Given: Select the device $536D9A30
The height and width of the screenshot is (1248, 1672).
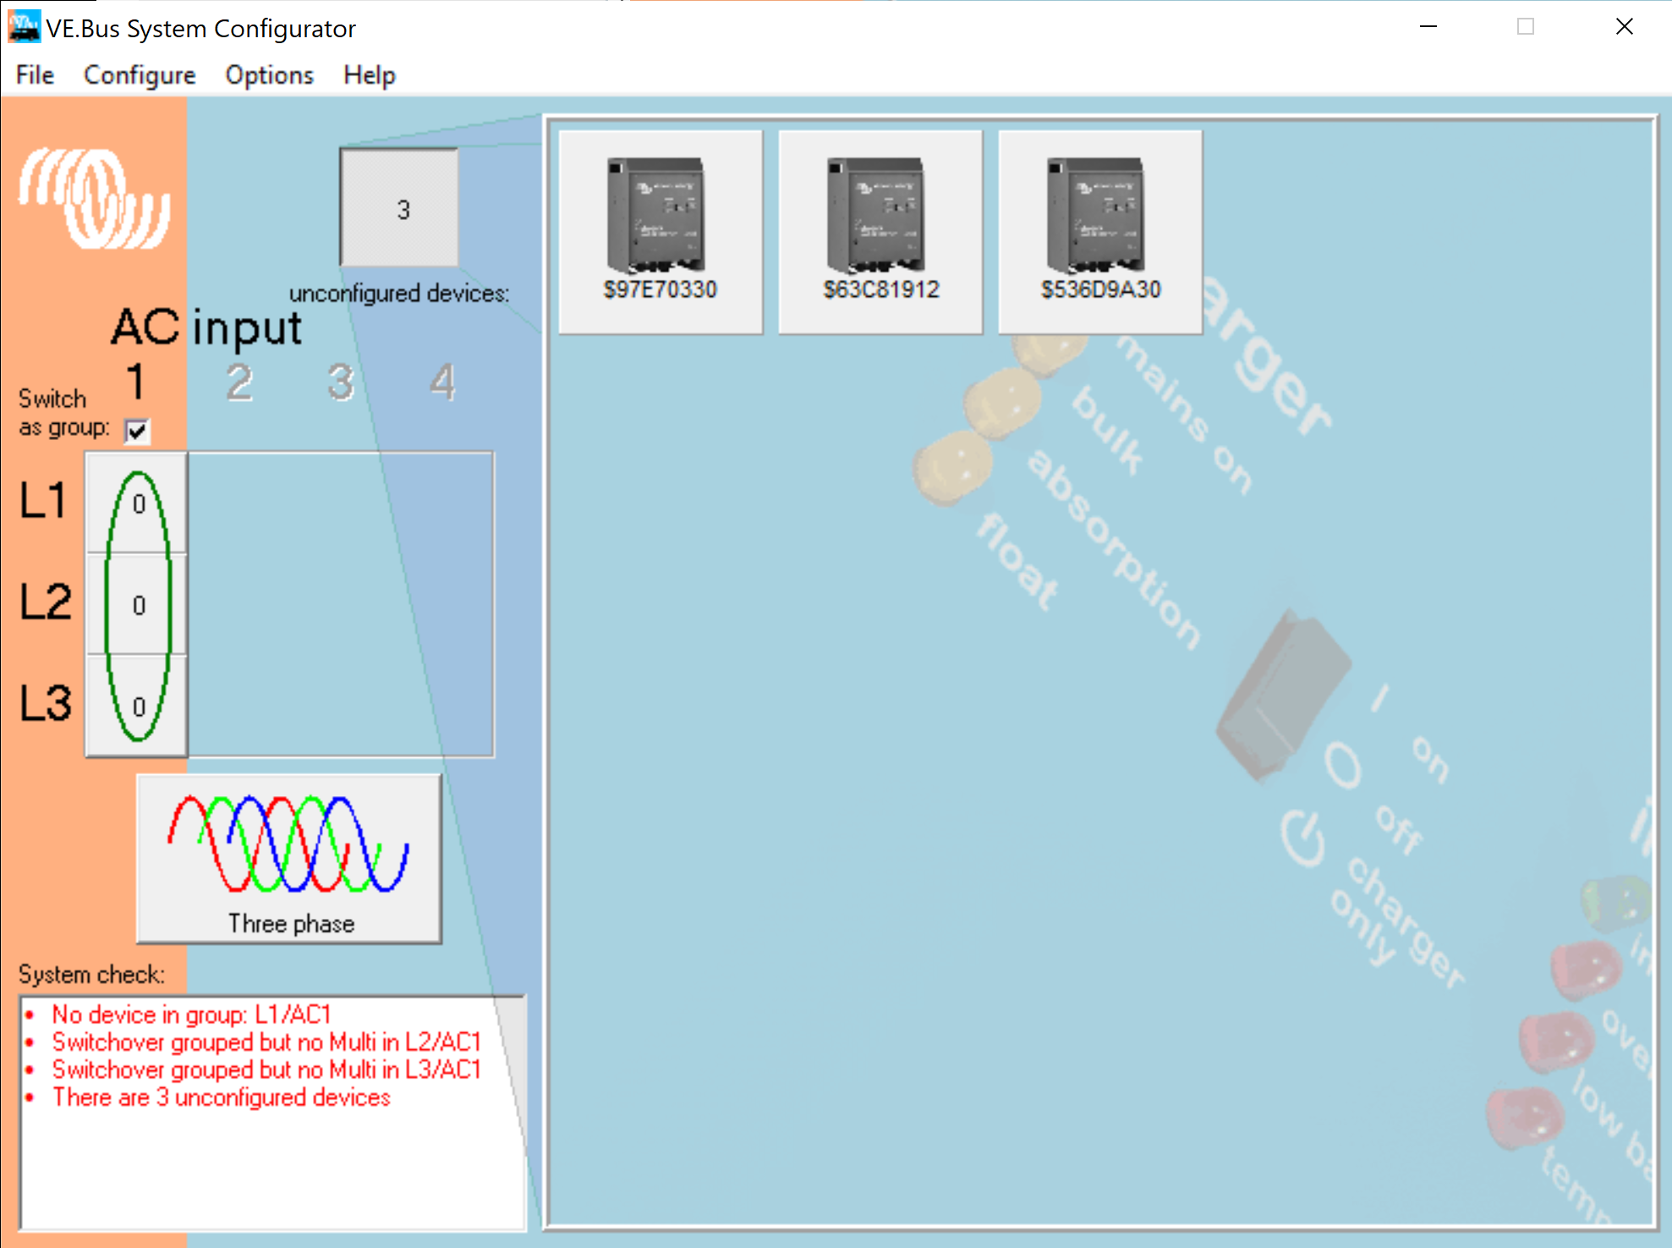Looking at the screenshot, I should [1099, 230].
